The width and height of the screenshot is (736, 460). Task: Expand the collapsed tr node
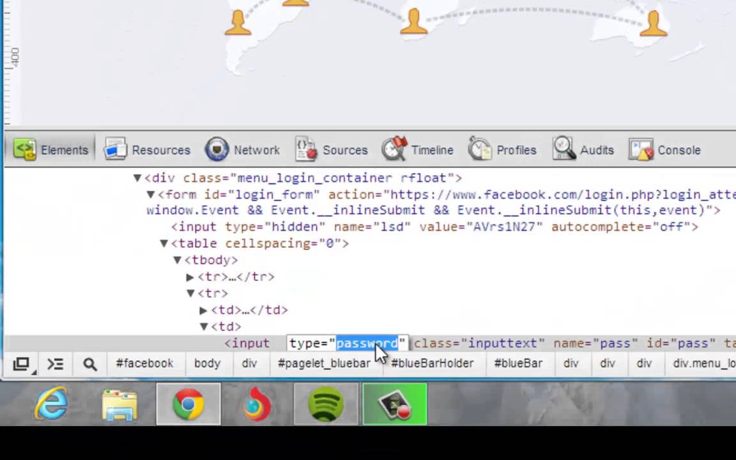click(190, 277)
